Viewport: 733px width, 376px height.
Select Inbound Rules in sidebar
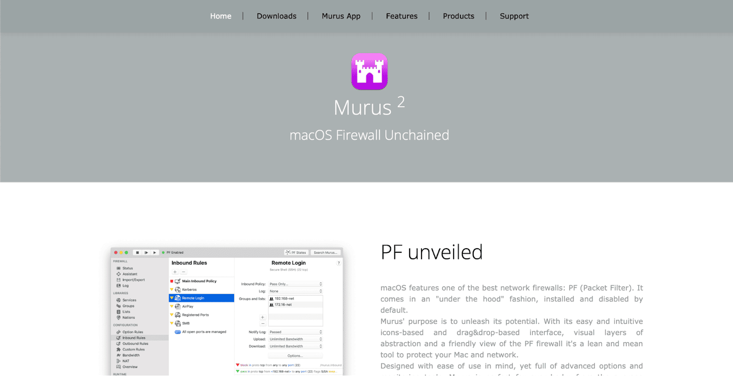click(140, 338)
